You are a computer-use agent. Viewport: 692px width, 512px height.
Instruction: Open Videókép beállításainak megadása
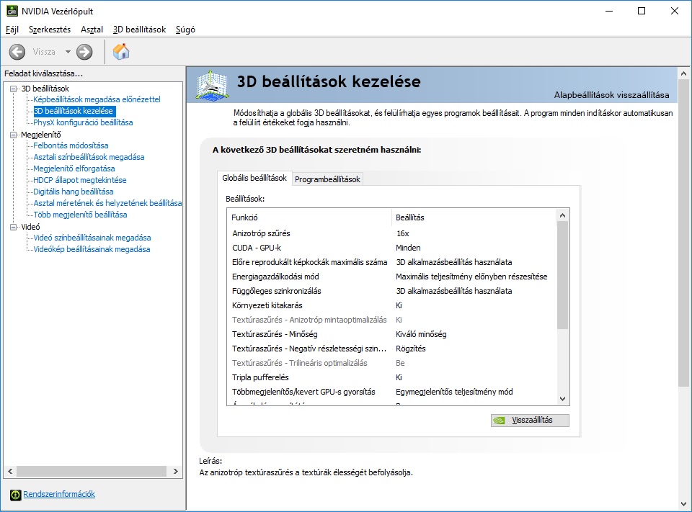[92, 249]
